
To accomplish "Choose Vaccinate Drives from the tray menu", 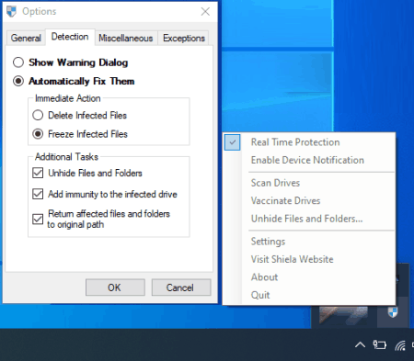I will (x=309, y=201).
